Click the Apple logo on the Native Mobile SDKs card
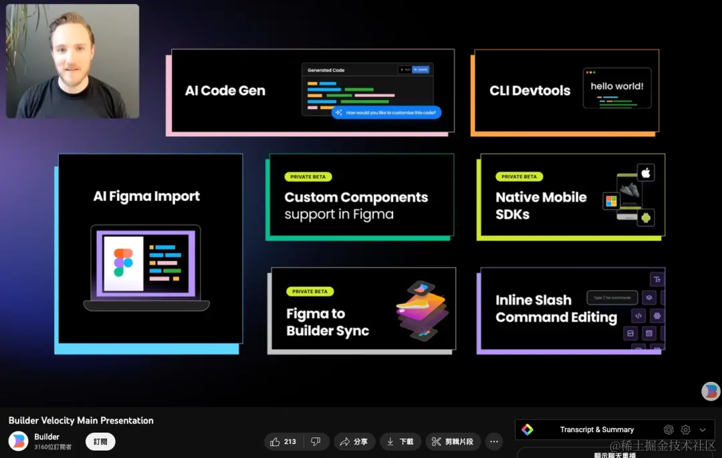 tap(645, 172)
